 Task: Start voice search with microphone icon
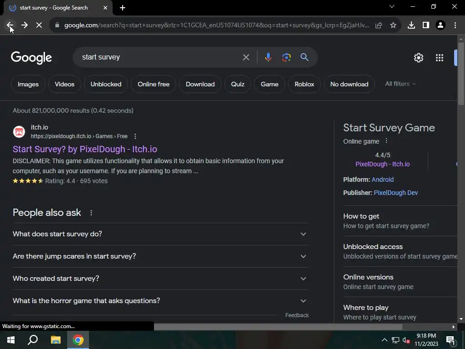(x=268, y=57)
